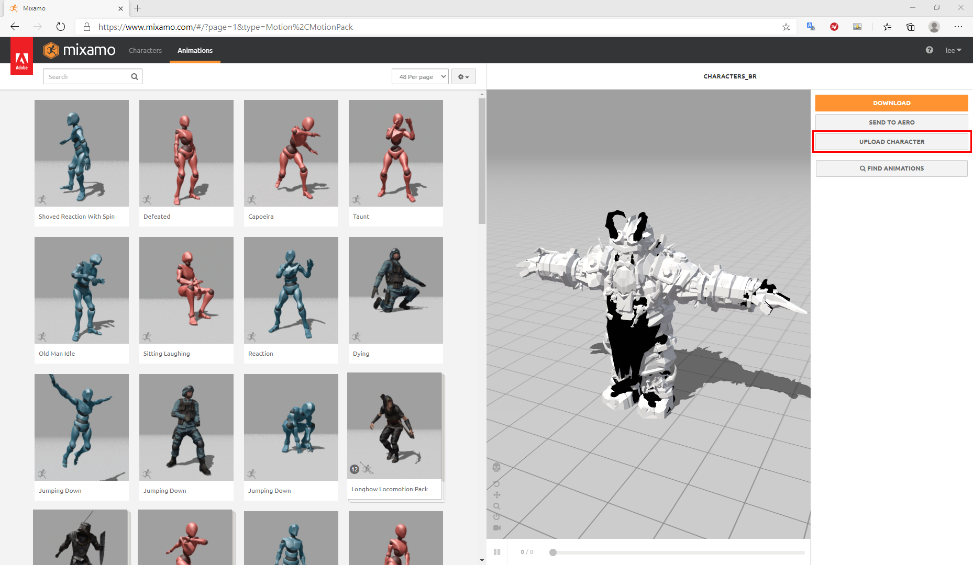
Task: Click the animation list scrollbar thumb
Action: coord(482,161)
